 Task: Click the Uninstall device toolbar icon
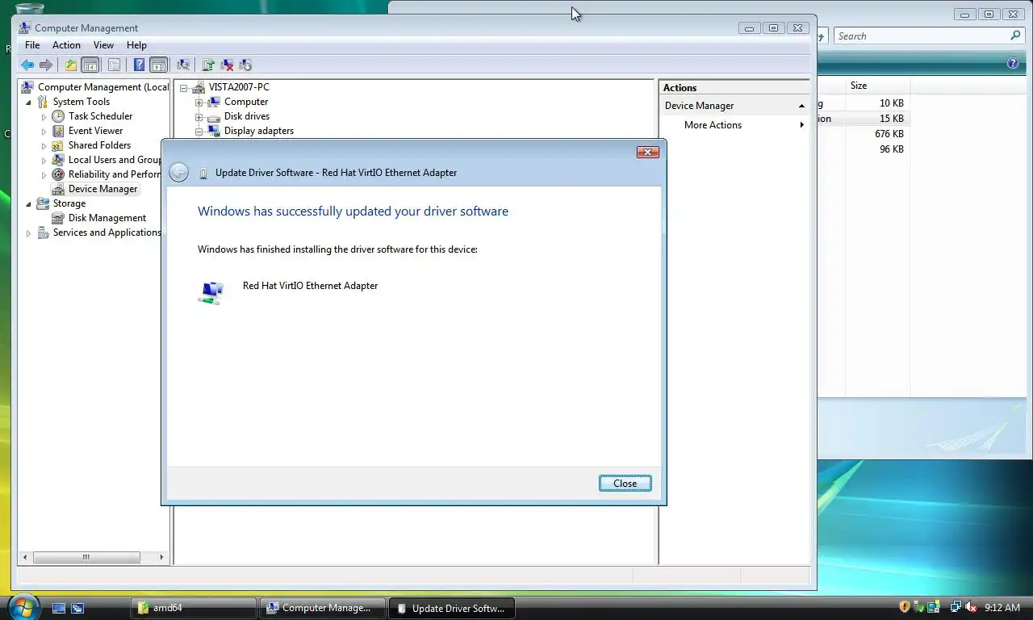point(227,65)
